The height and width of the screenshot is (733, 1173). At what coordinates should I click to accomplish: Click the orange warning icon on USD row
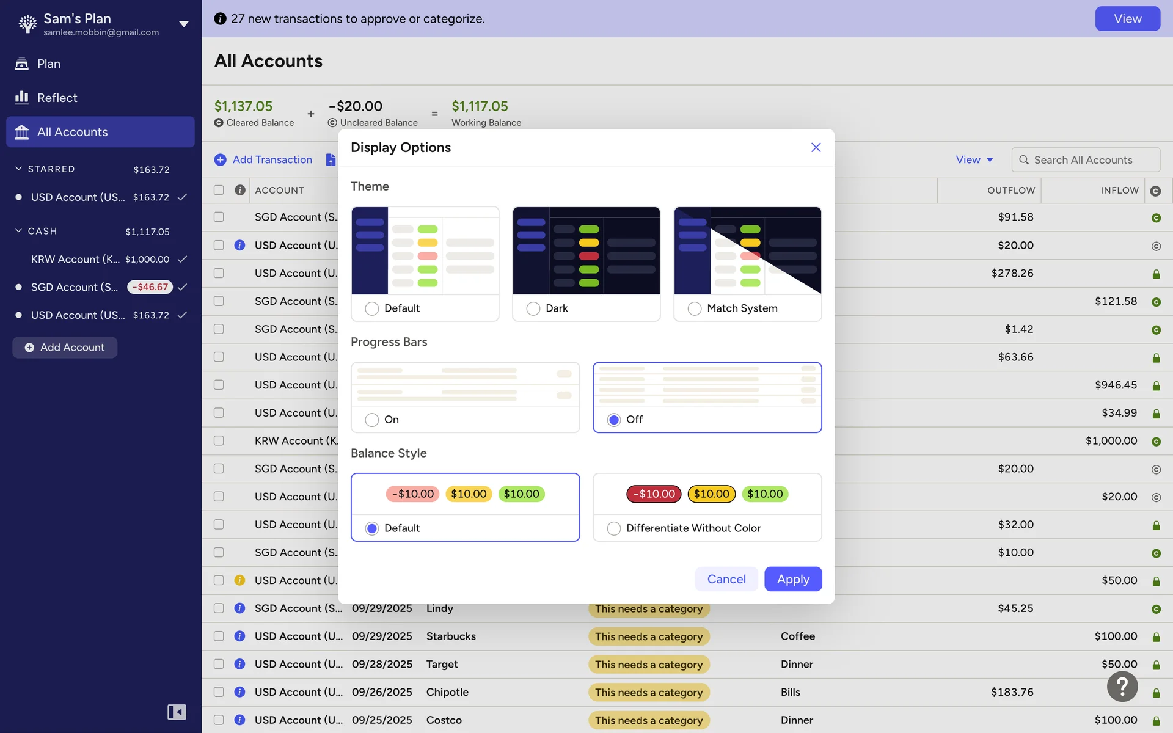tap(239, 580)
